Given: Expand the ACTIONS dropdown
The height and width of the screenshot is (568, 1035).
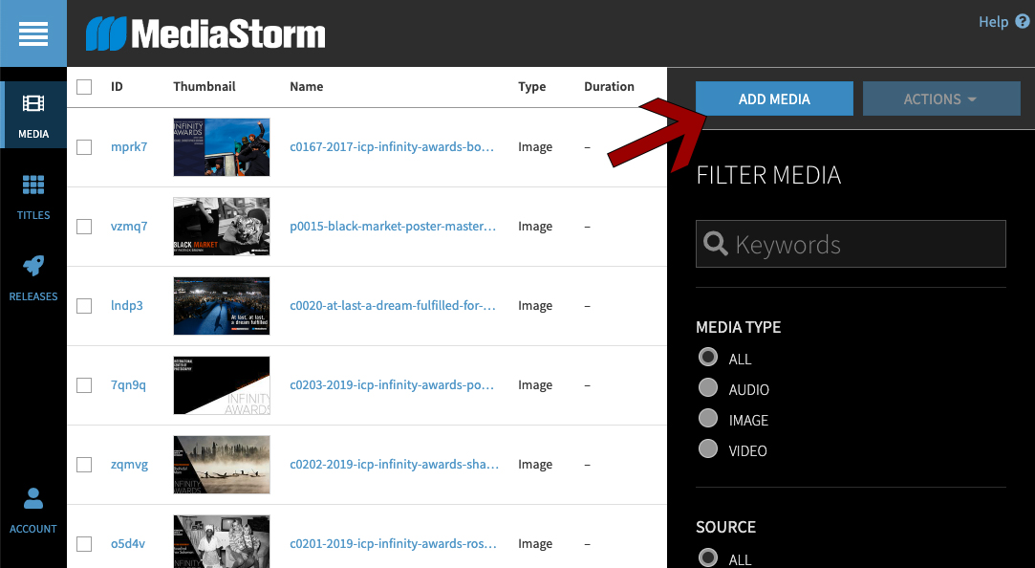Looking at the screenshot, I should point(940,98).
